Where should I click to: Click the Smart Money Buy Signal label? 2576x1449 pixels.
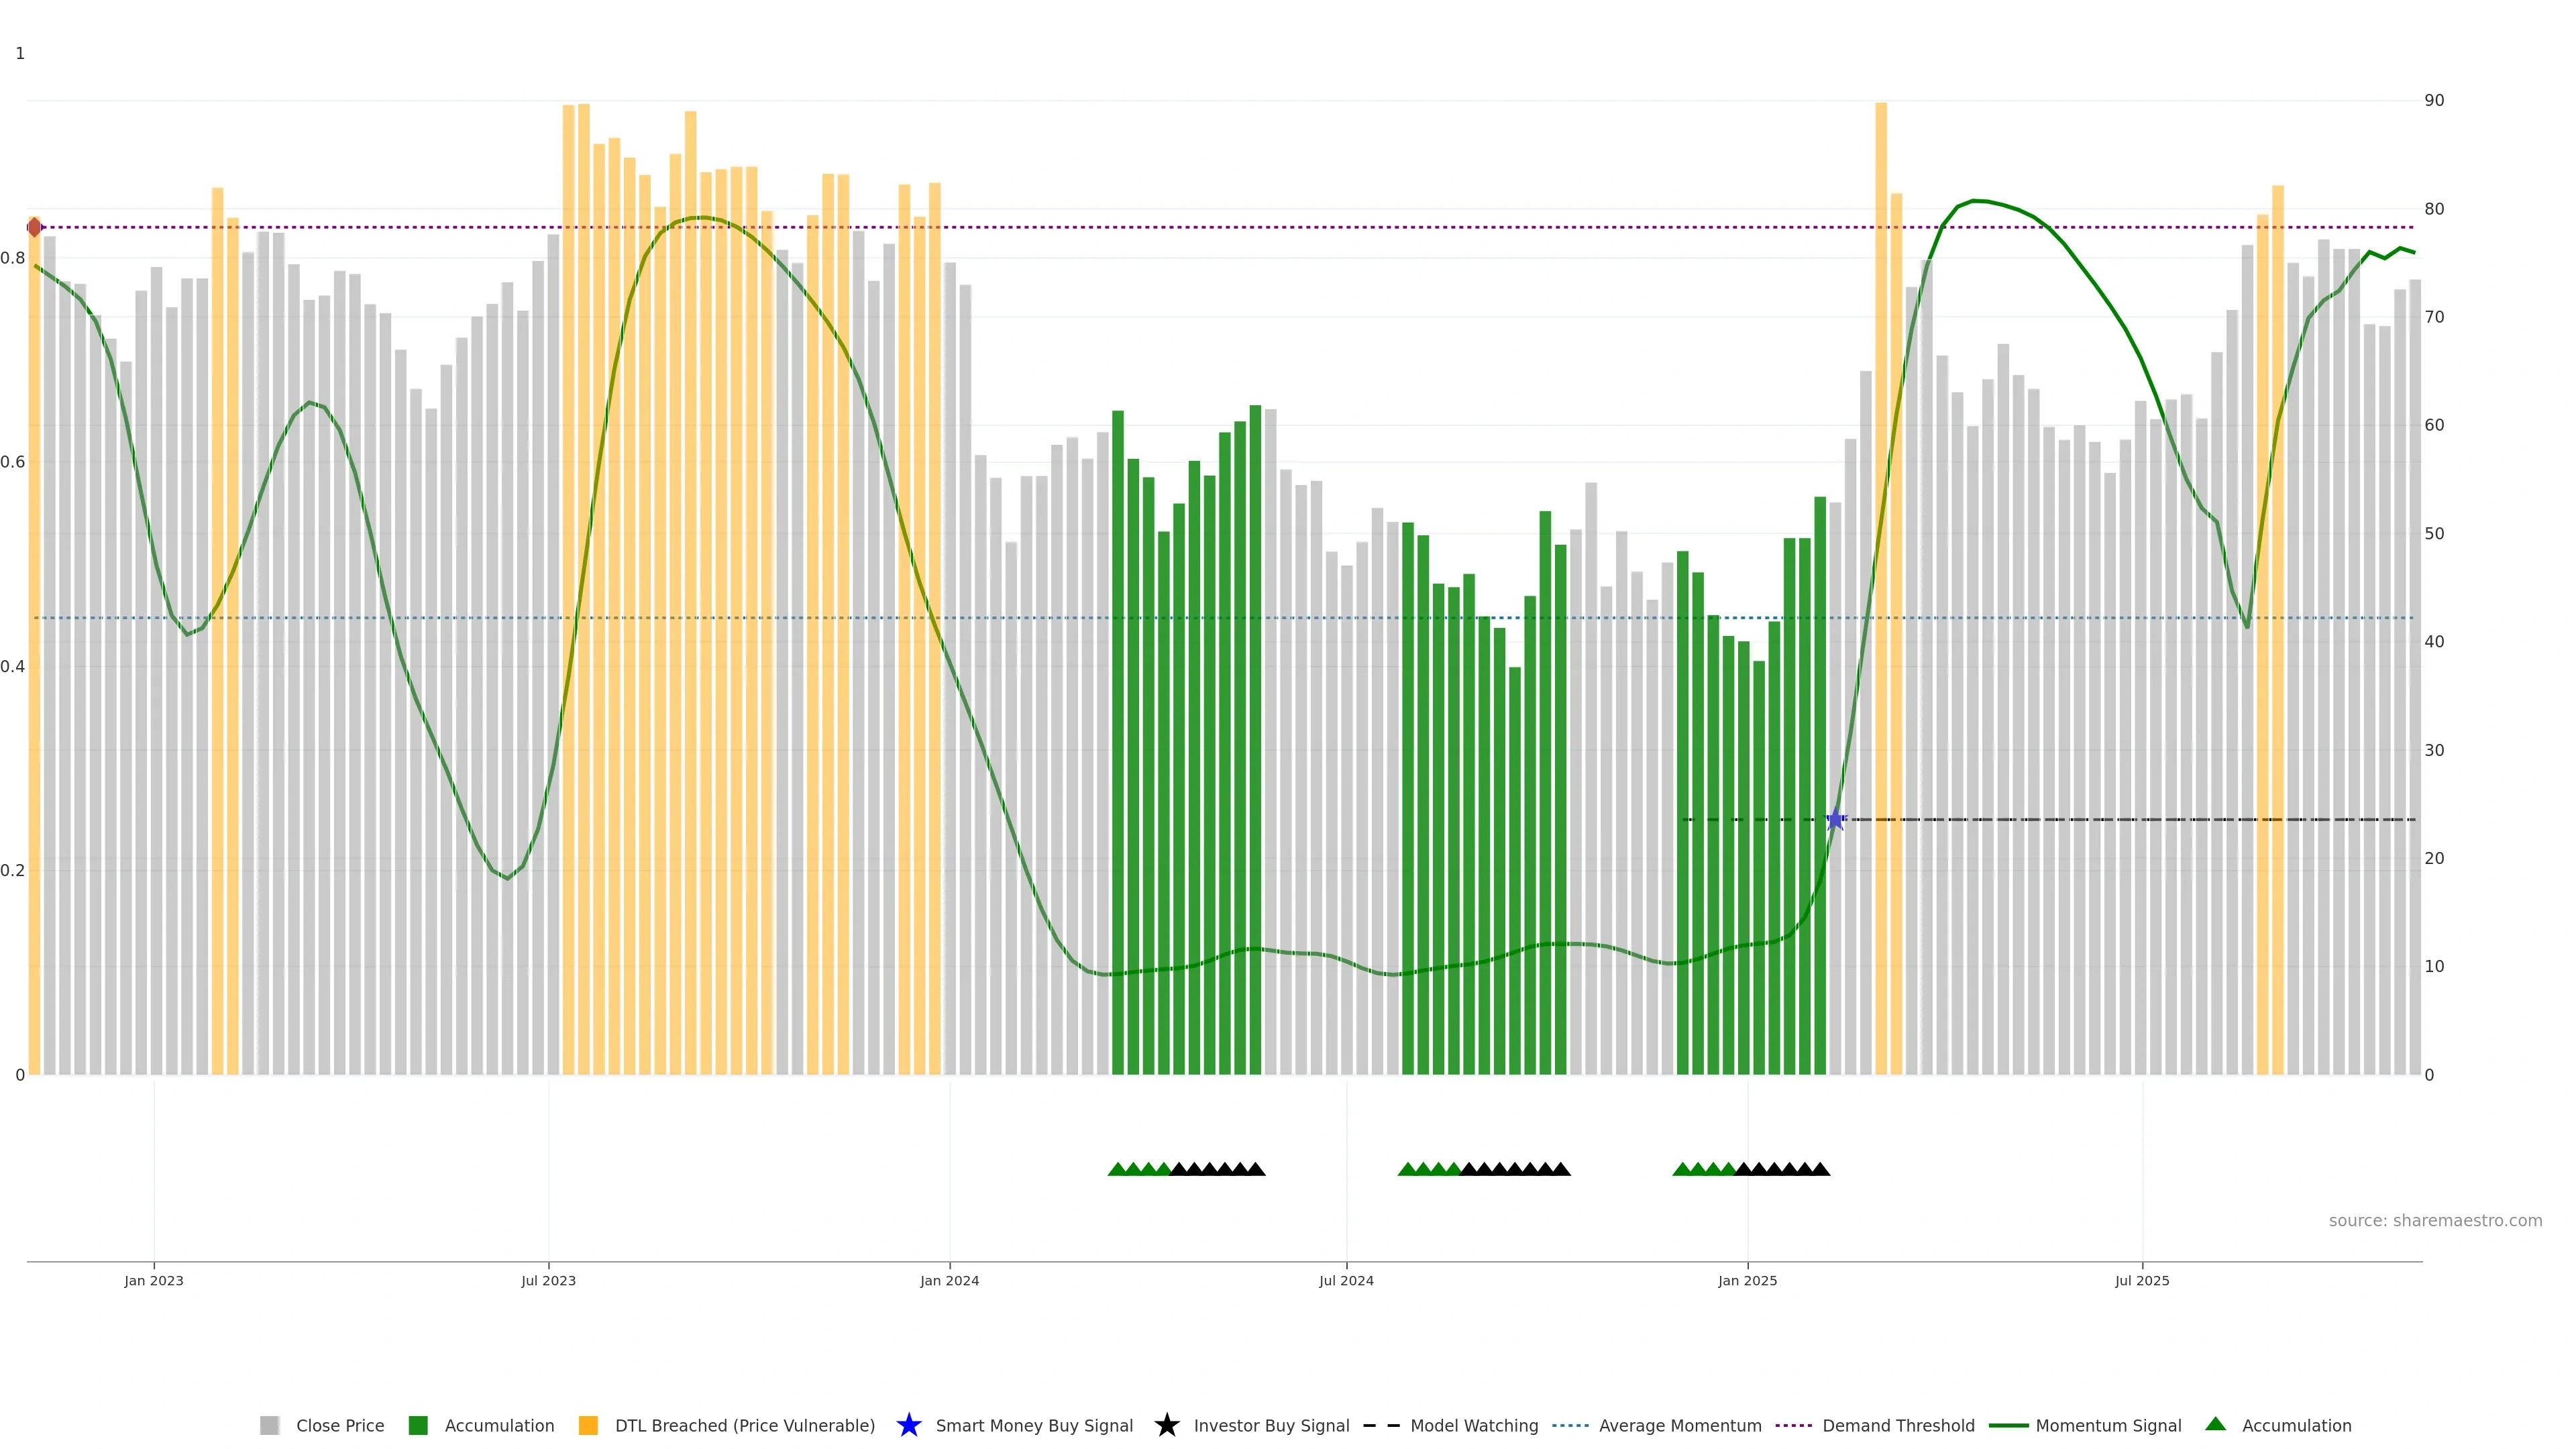pos(1034,1425)
